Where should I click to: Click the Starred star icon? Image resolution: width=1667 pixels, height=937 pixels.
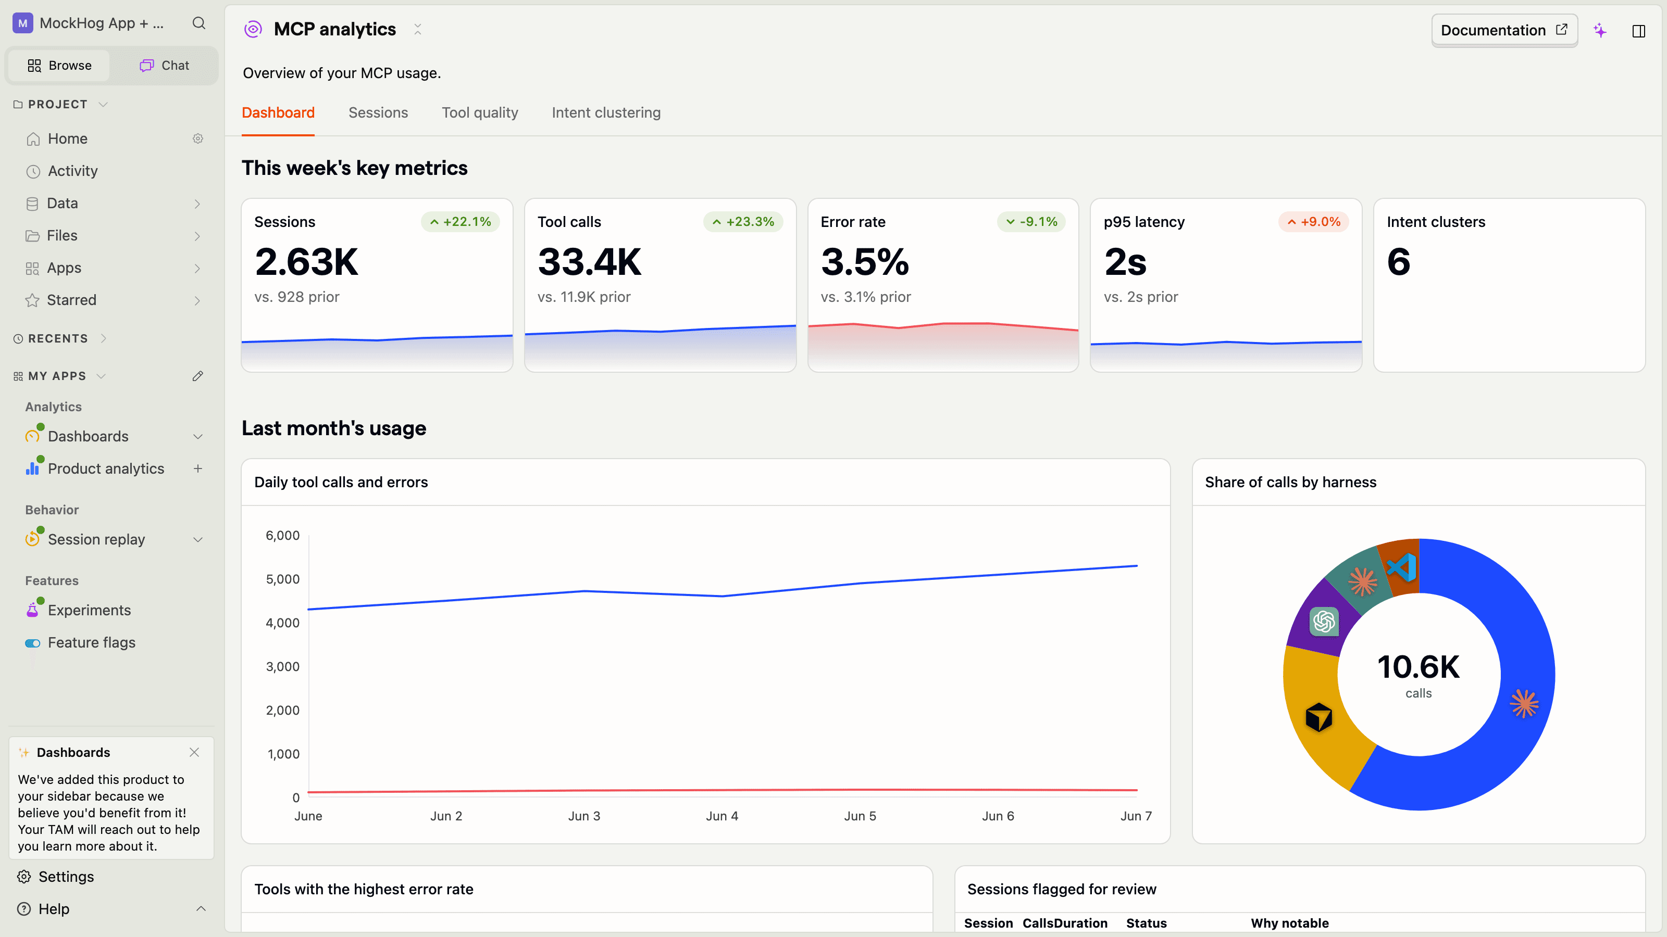tap(32, 300)
